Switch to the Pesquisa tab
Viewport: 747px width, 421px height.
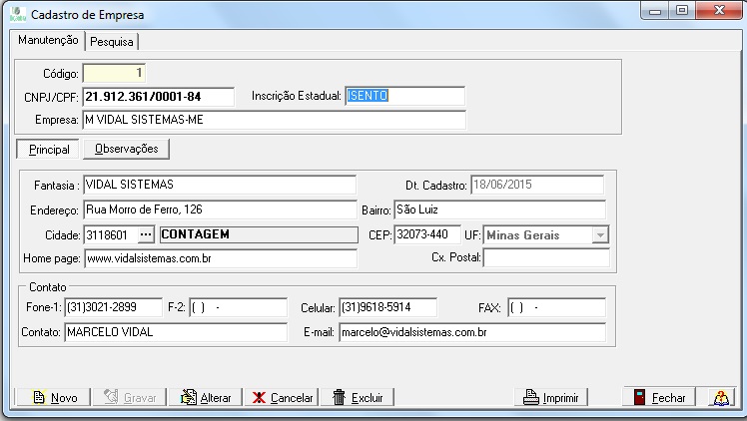pos(112,41)
